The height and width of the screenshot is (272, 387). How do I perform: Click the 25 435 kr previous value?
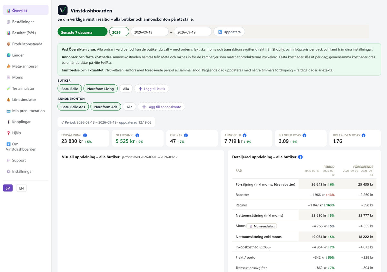click(x=365, y=184)
